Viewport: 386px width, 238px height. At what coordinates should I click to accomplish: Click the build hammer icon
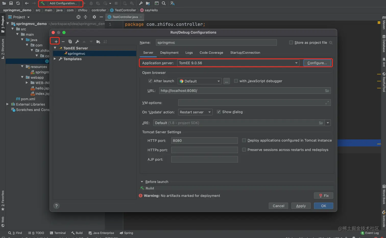click(43, 3)
